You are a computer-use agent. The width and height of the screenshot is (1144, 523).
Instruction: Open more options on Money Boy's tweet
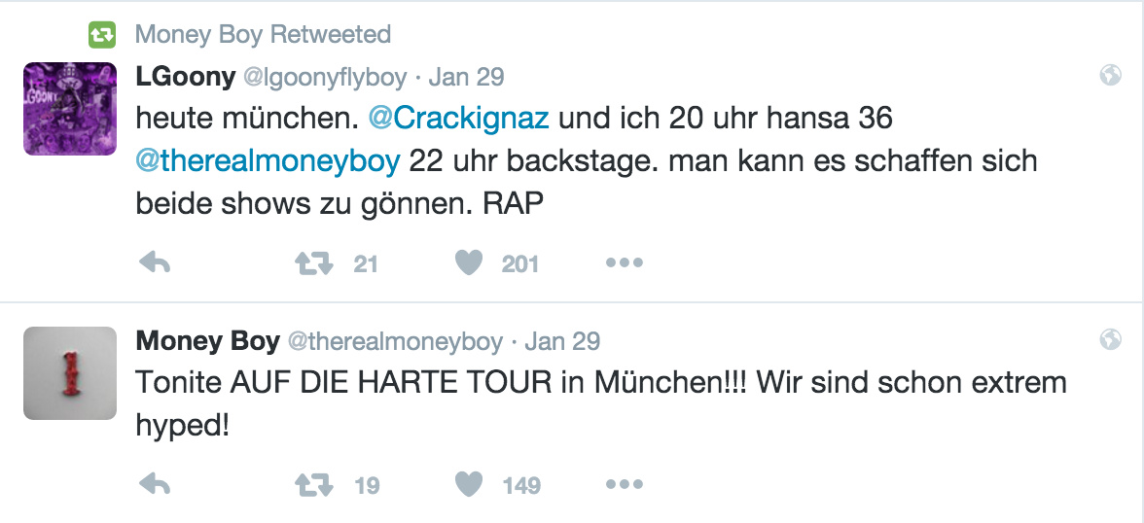[x=624, y=484]
